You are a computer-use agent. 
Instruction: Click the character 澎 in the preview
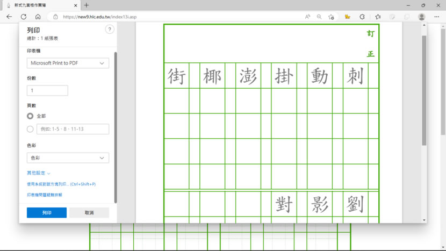pyautogui.click(x=248, y=76)
